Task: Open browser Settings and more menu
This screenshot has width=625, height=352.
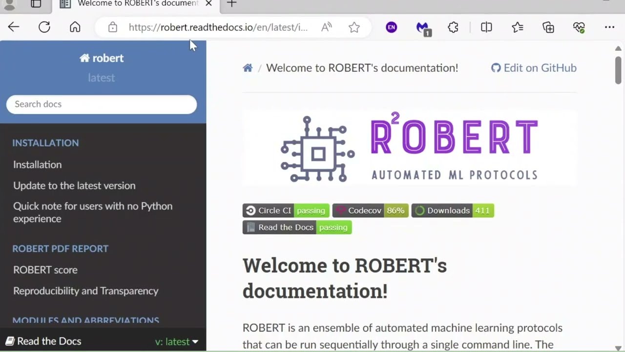Action: click(609, 27)
